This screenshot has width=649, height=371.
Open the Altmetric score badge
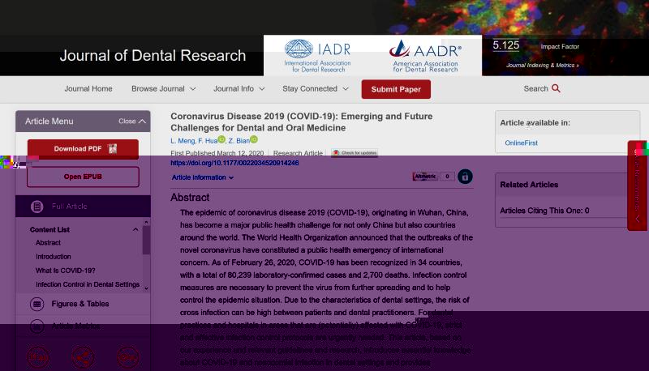click(x=433, y=177)
